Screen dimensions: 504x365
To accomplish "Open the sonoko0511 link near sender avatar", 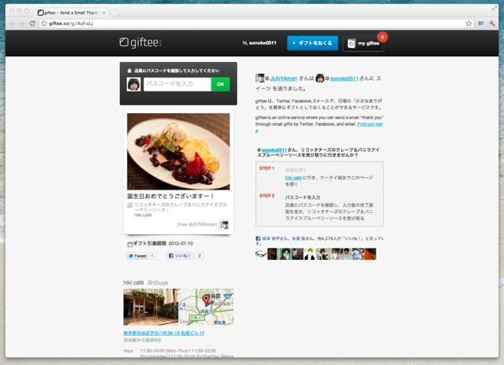I will [346, 76].
